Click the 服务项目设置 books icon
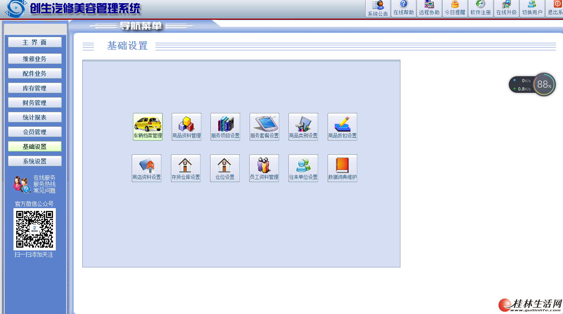The image size is (563, 314). pyautogui.click(x=225, y=126)
